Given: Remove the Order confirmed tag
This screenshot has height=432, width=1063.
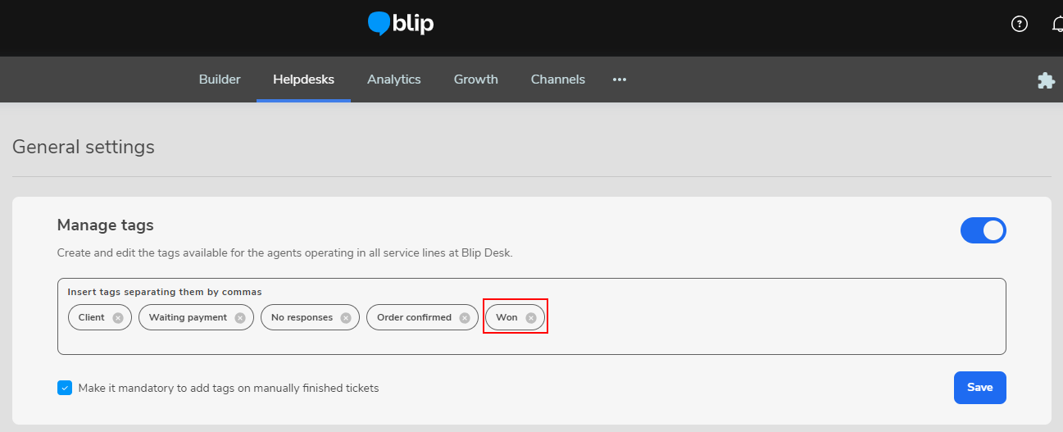Looking at the screenshot, I should [x=465, y=318].
